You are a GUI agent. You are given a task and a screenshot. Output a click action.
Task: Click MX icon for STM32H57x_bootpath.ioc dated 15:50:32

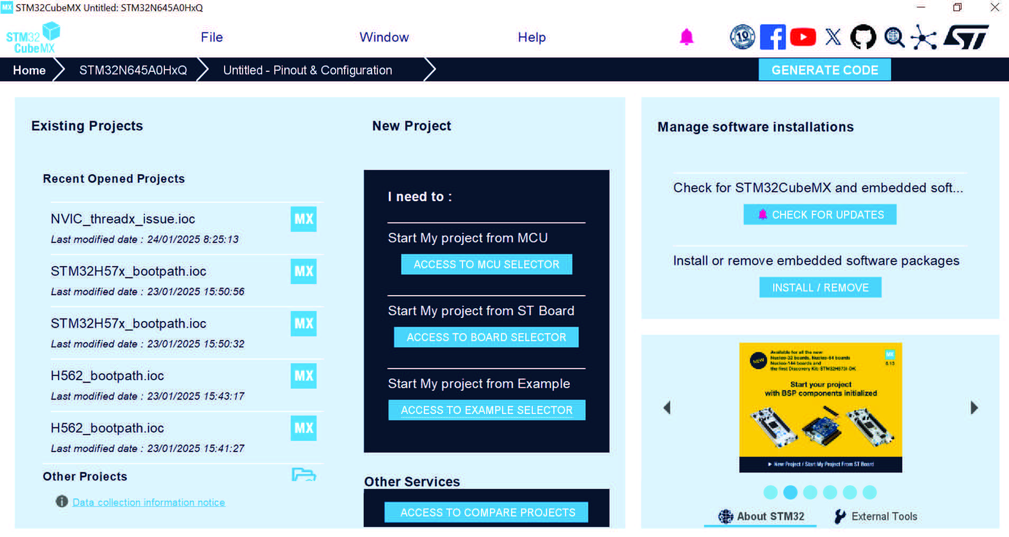(x=303, y=324)
